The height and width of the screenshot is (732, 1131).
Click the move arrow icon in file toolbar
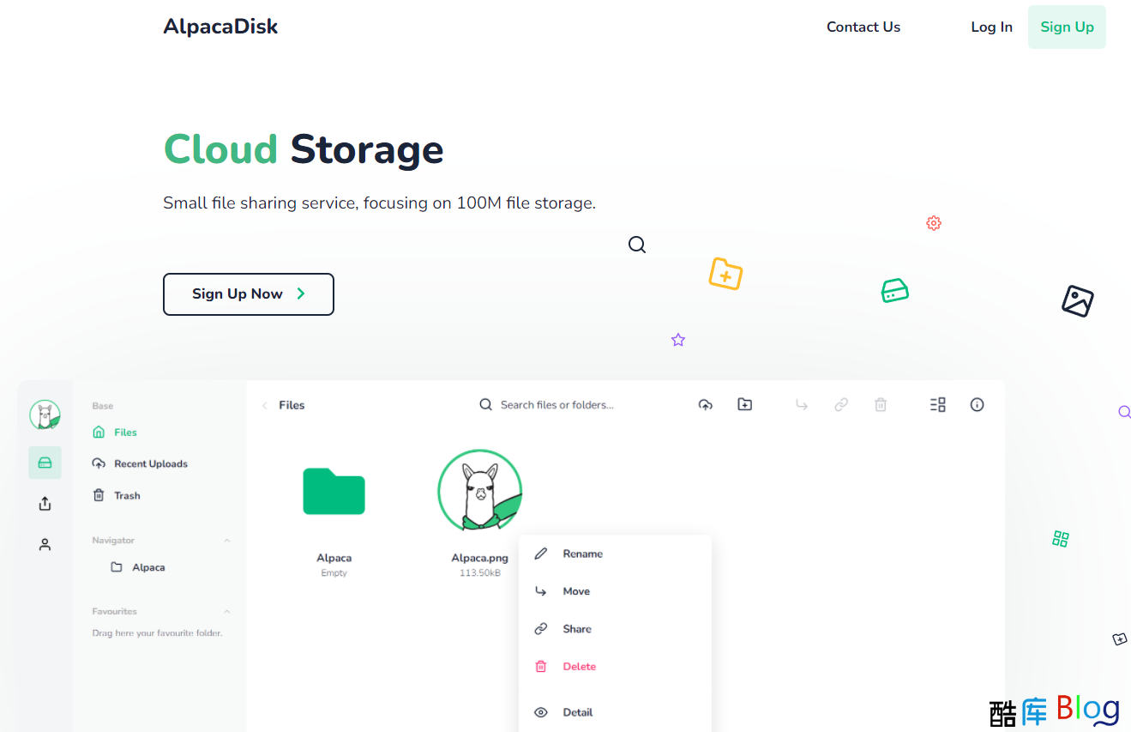click(802, 405)
